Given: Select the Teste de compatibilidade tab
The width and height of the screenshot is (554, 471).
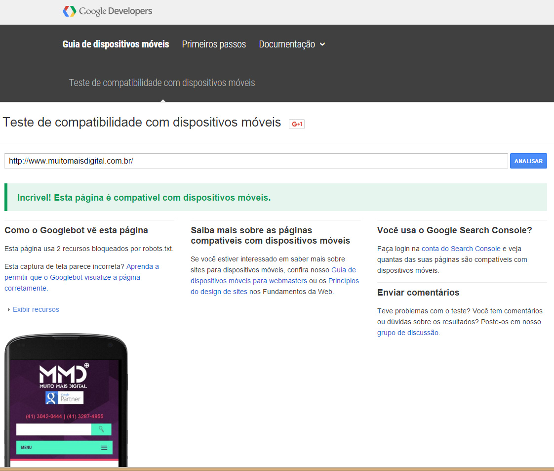Looking at the screenshot, I should (162, 83).
